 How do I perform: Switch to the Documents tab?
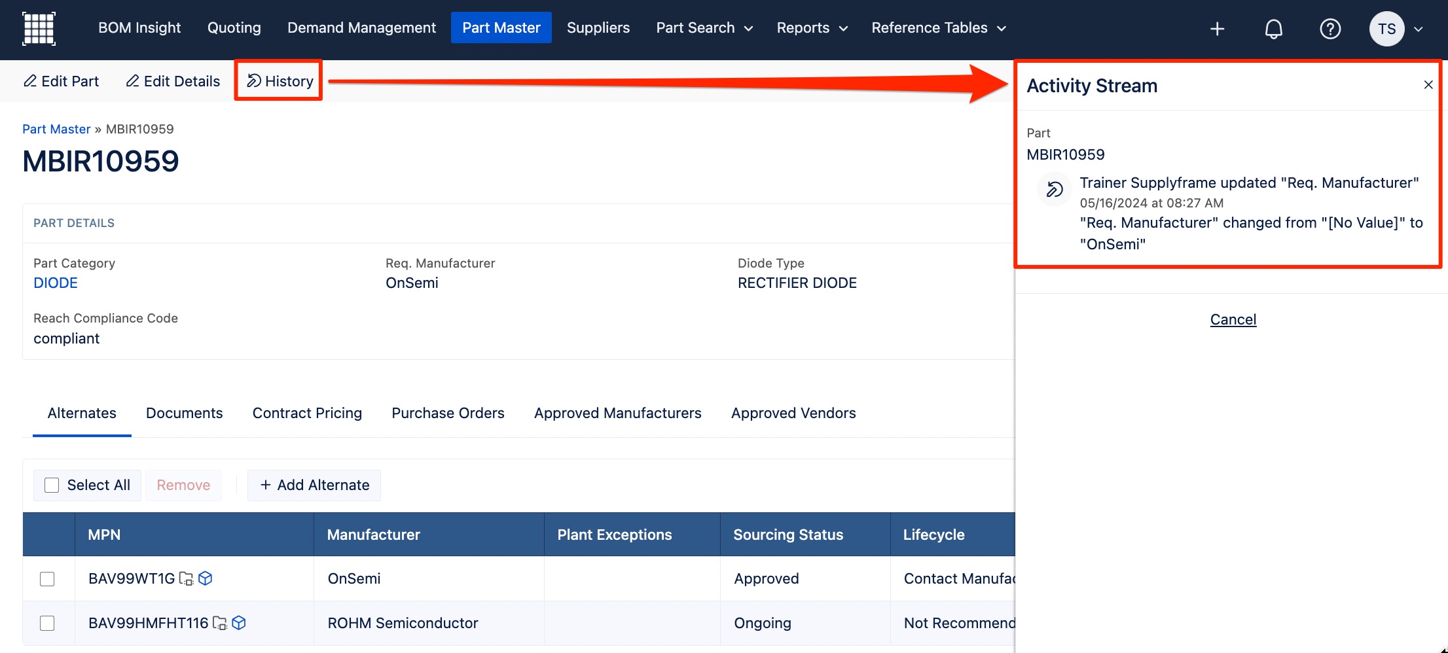(x=185, y=414)
